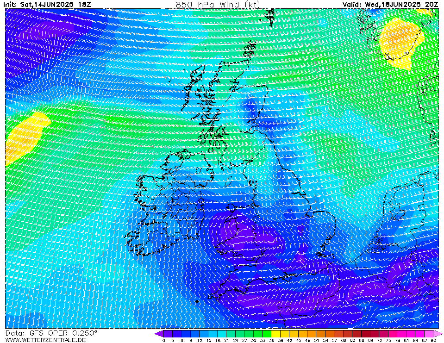Click the "21" label on the color scale
Screen dimensions: 444x343
[226, 340]
